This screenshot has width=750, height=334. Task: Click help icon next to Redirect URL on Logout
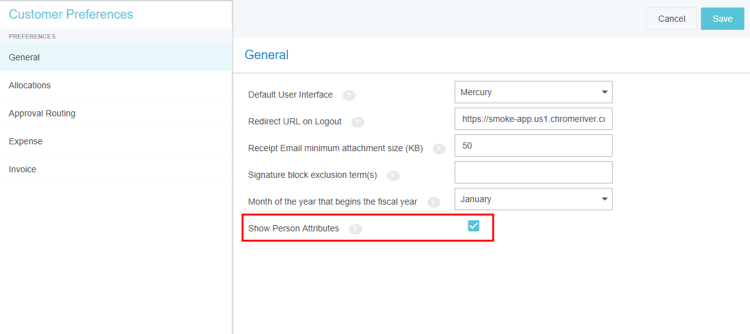click(x=358, y=122)
